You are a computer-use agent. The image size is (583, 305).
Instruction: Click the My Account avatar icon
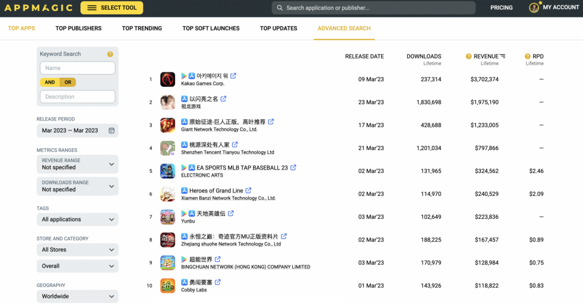(x=534, y=8)
